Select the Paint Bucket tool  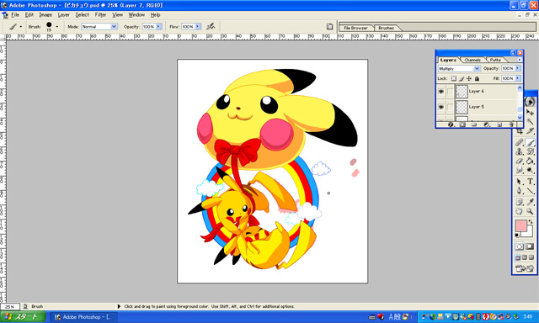(x=531, y=161)
